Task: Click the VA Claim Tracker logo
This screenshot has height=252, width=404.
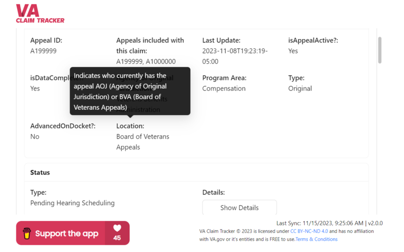Action: 40,13
